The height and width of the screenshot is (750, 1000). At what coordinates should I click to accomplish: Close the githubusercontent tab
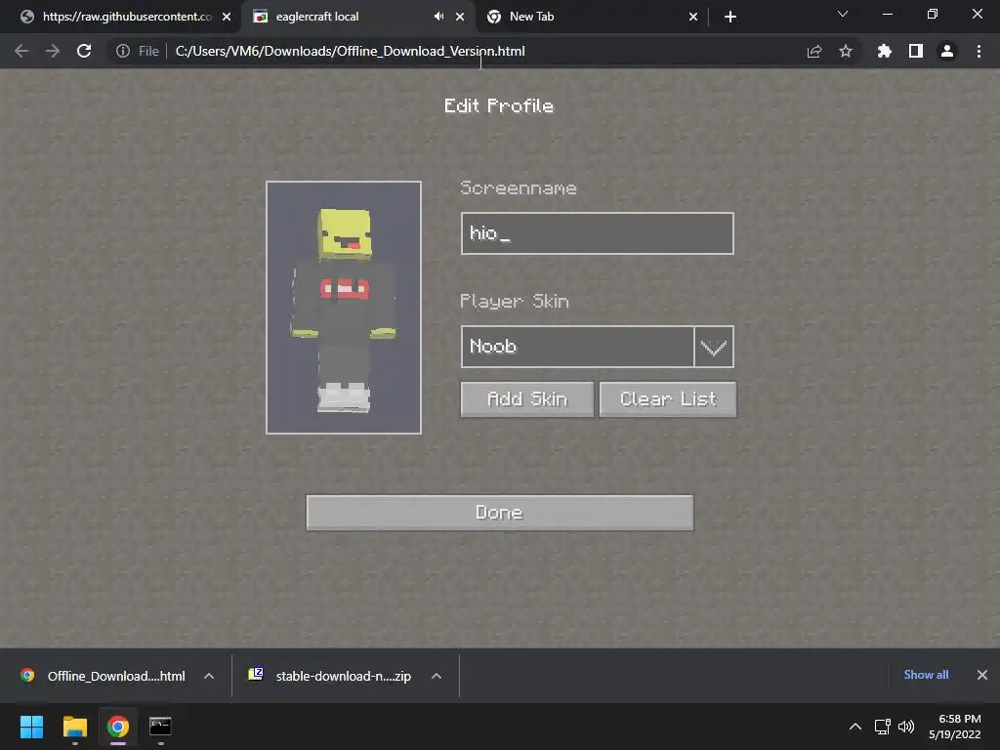click(227, 17)
